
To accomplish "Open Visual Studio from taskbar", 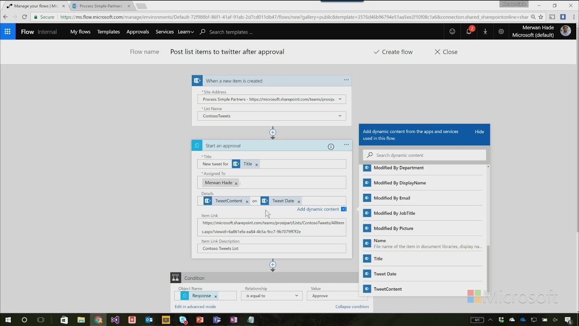I will point(115,320).
